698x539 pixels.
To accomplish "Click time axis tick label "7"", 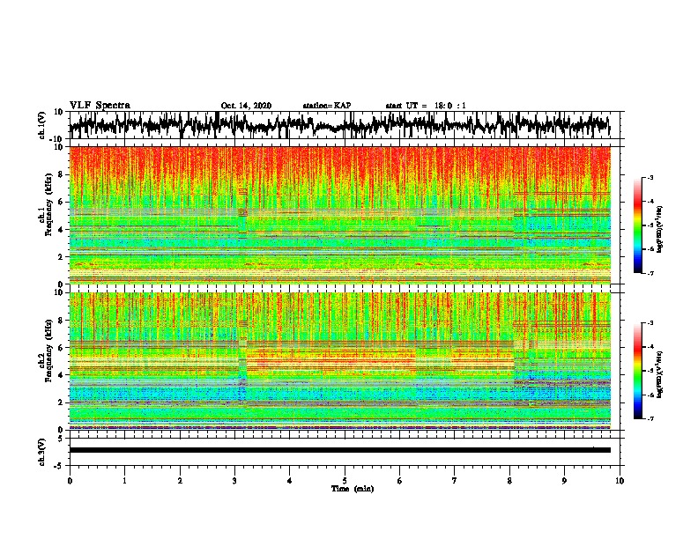I will click(455, 481).
